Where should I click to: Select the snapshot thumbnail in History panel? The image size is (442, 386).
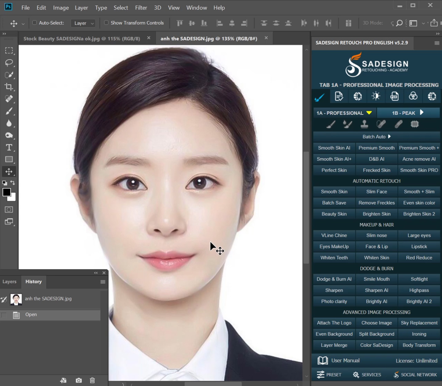point(16,299)
